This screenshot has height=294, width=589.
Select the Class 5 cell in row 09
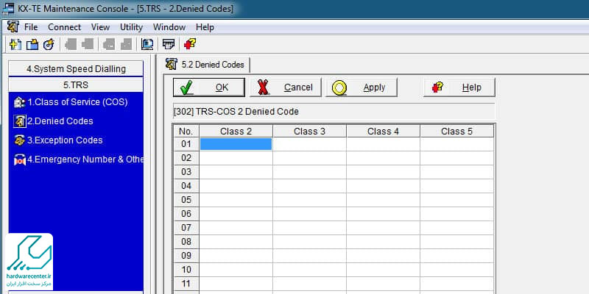[456, 256]
